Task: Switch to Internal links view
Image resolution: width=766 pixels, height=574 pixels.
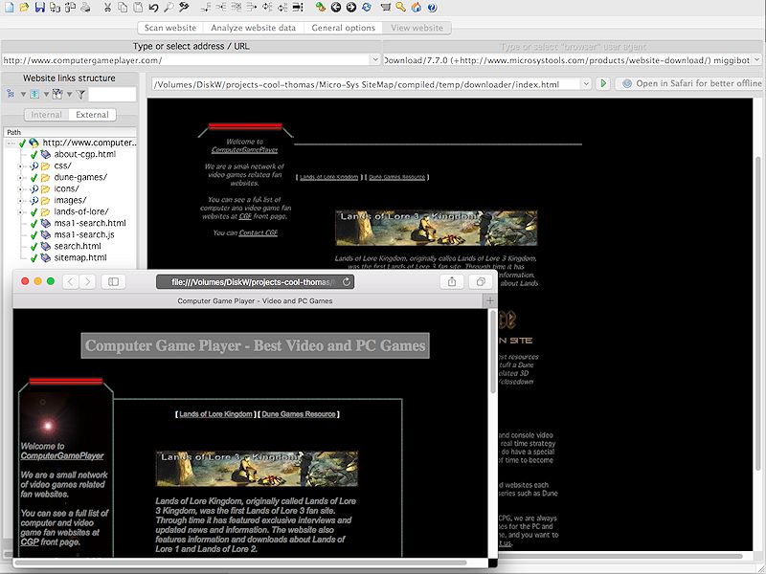Action: click(x=46, y=115)
